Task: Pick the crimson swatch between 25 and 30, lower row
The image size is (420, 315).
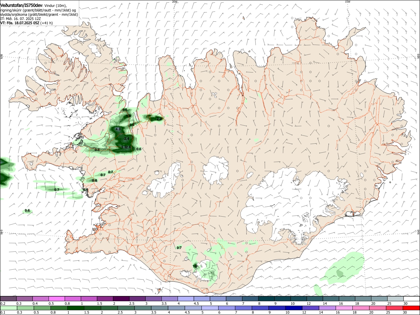Action: coord(394,308)
